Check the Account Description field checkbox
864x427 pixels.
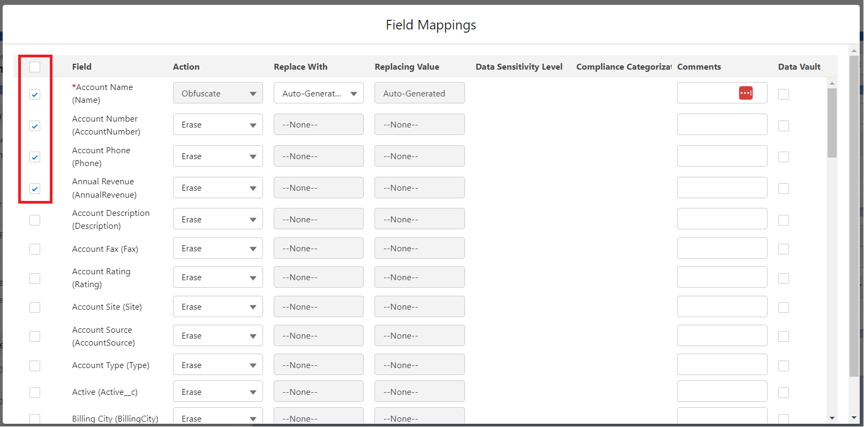tap(35, 220)
